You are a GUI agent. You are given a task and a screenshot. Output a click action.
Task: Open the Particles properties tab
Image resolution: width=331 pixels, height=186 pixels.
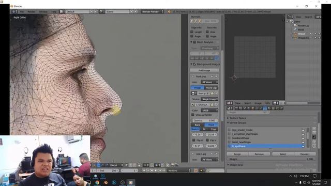coord(277,108)
